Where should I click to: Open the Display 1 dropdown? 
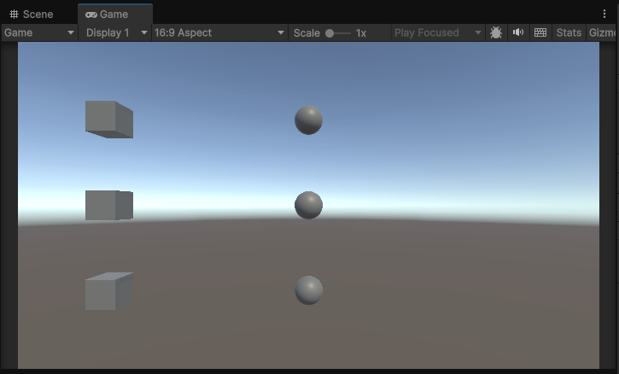pyautogui.click(x=116, y=32)
